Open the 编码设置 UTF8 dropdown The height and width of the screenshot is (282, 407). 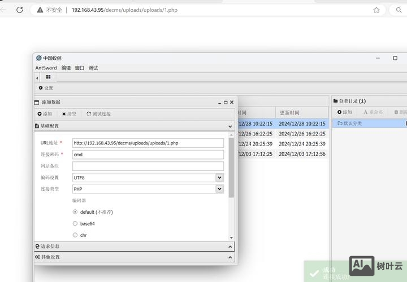pyautogui.click(x=148, y=178)
